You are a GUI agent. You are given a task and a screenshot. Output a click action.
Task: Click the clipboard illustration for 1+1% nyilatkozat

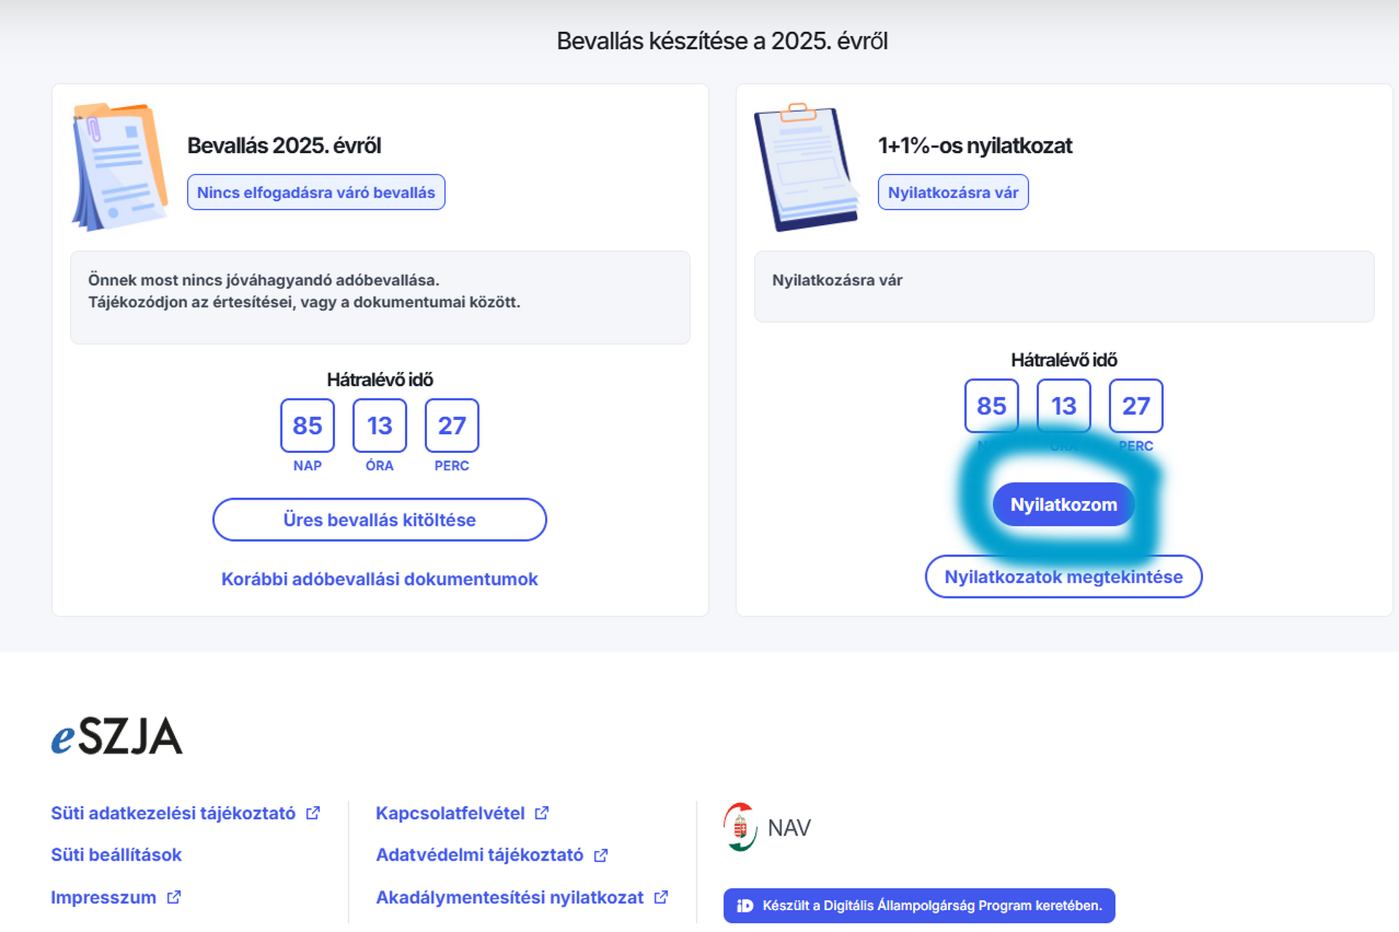pos(806,167)
